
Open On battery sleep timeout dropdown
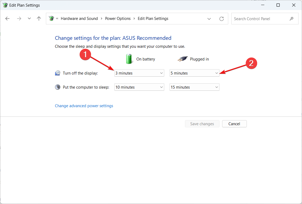coord(139,87)
